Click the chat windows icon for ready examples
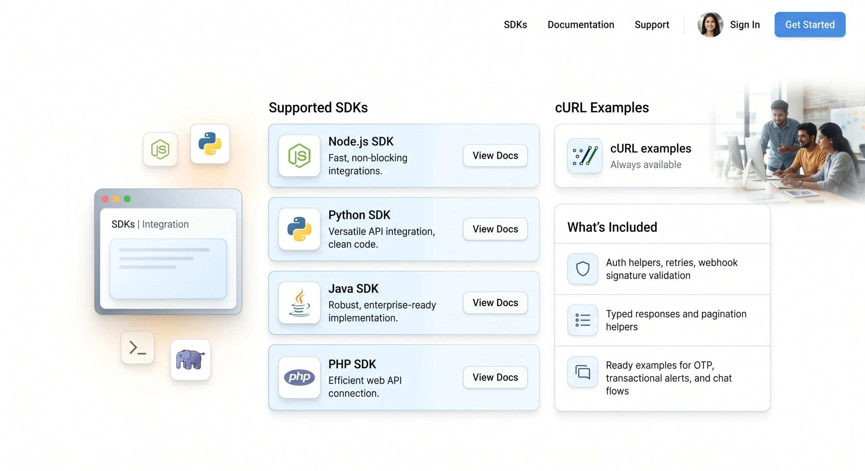This screenshot has height=471, width=865. point(583,371)
